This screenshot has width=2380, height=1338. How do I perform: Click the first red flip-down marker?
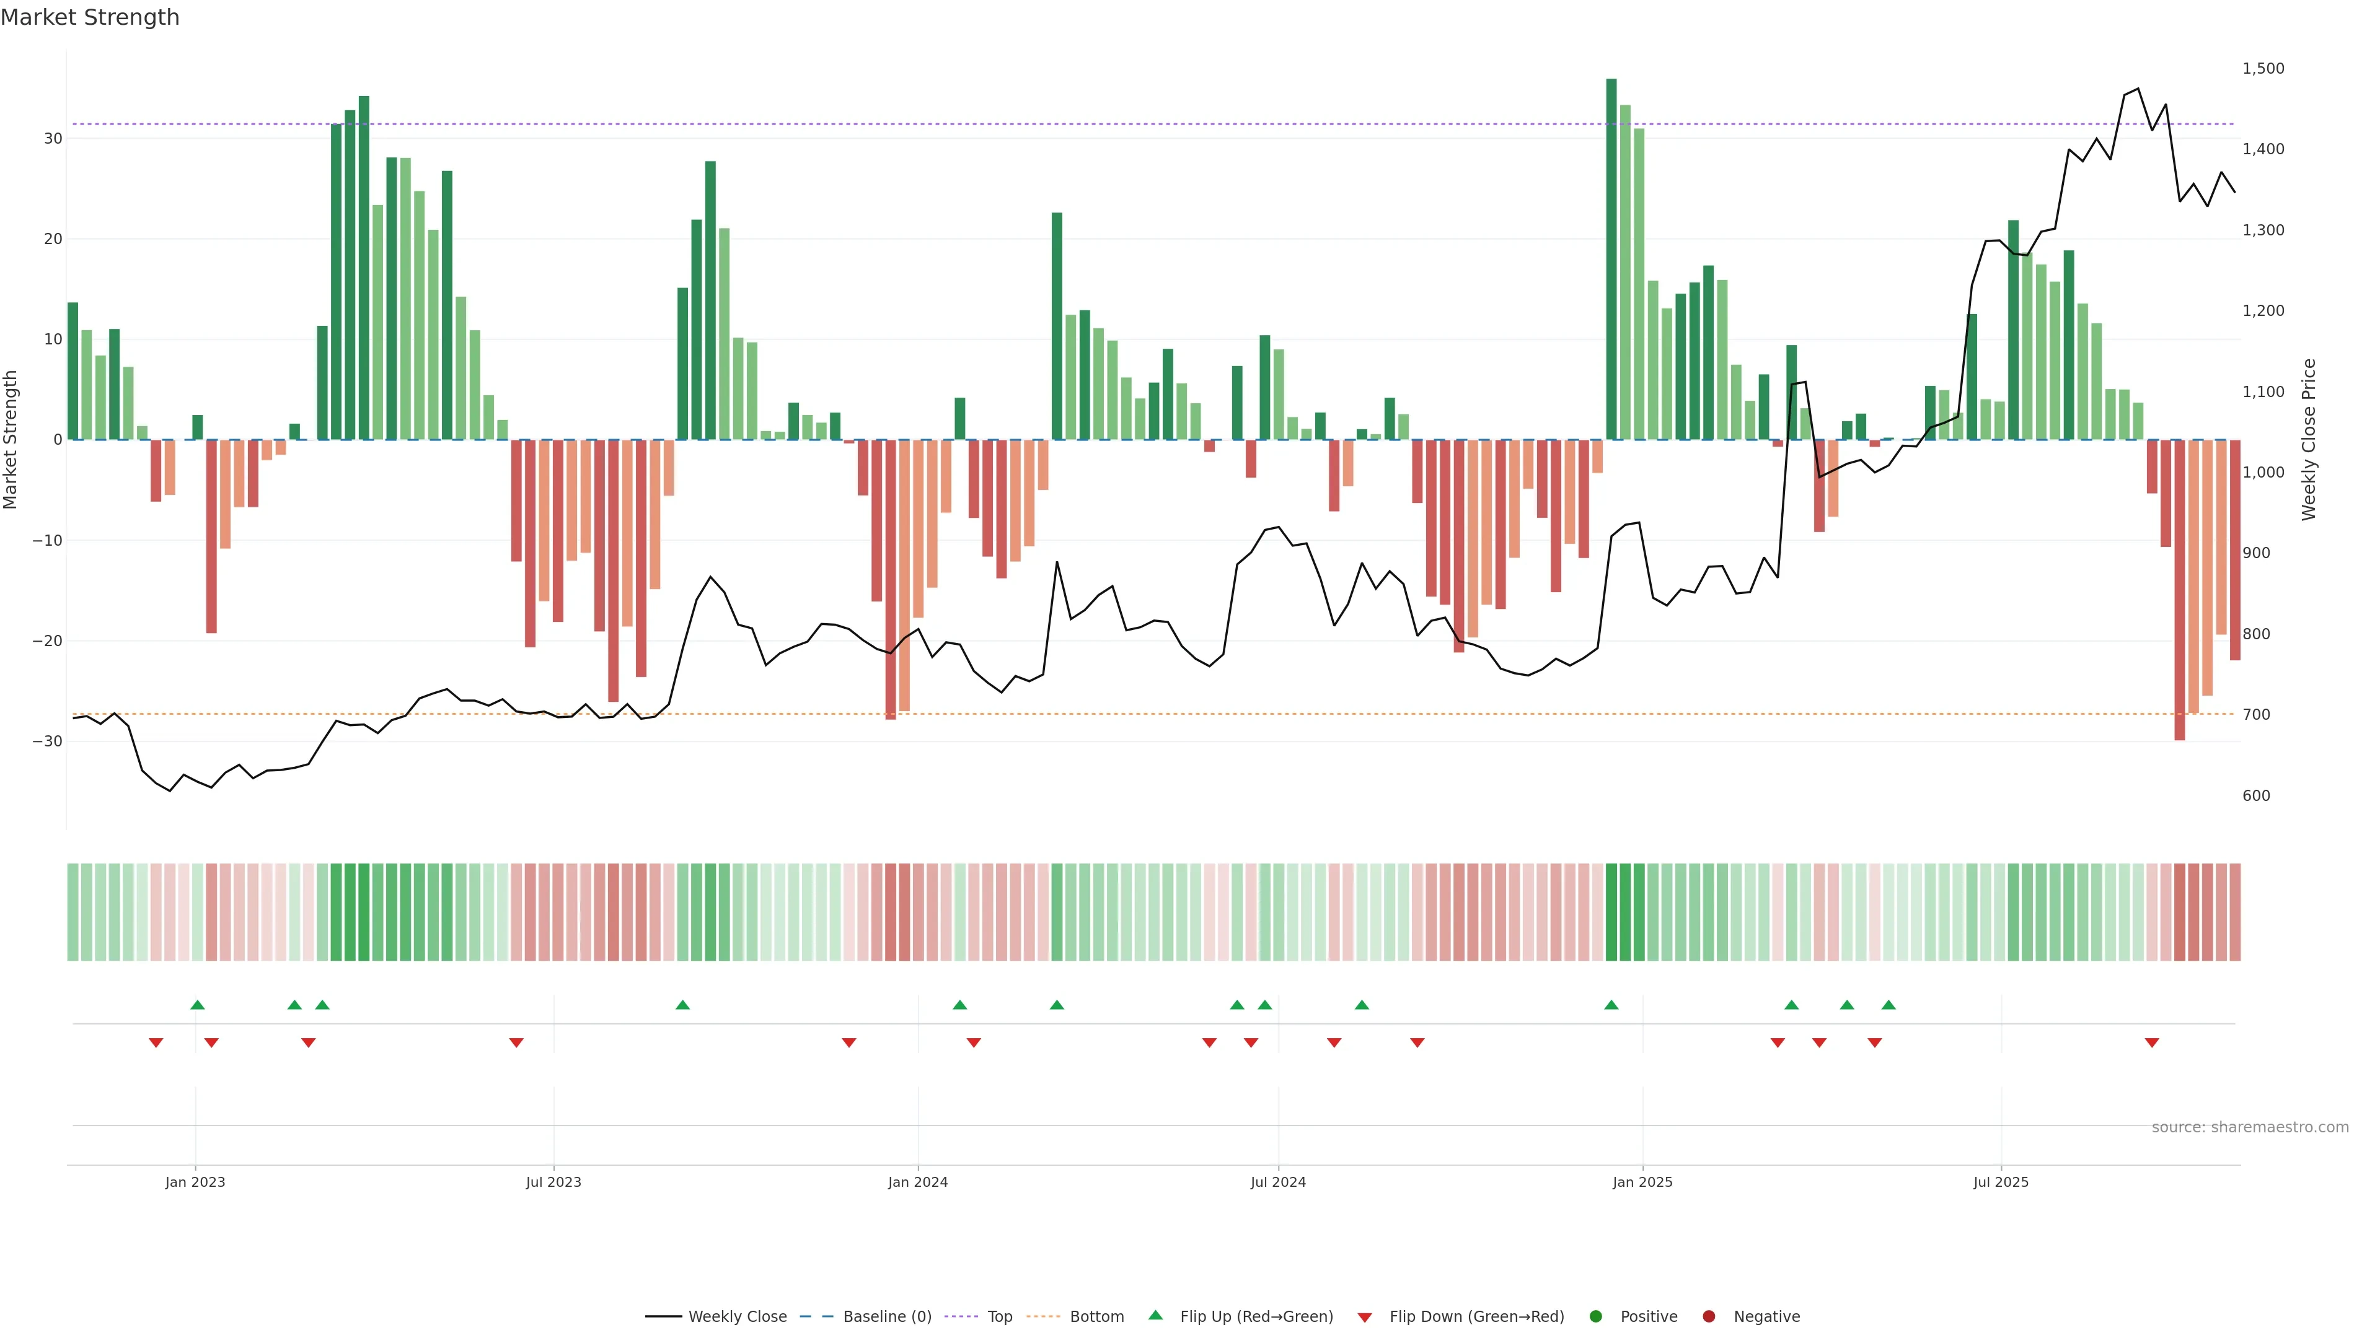(156, 1043)
